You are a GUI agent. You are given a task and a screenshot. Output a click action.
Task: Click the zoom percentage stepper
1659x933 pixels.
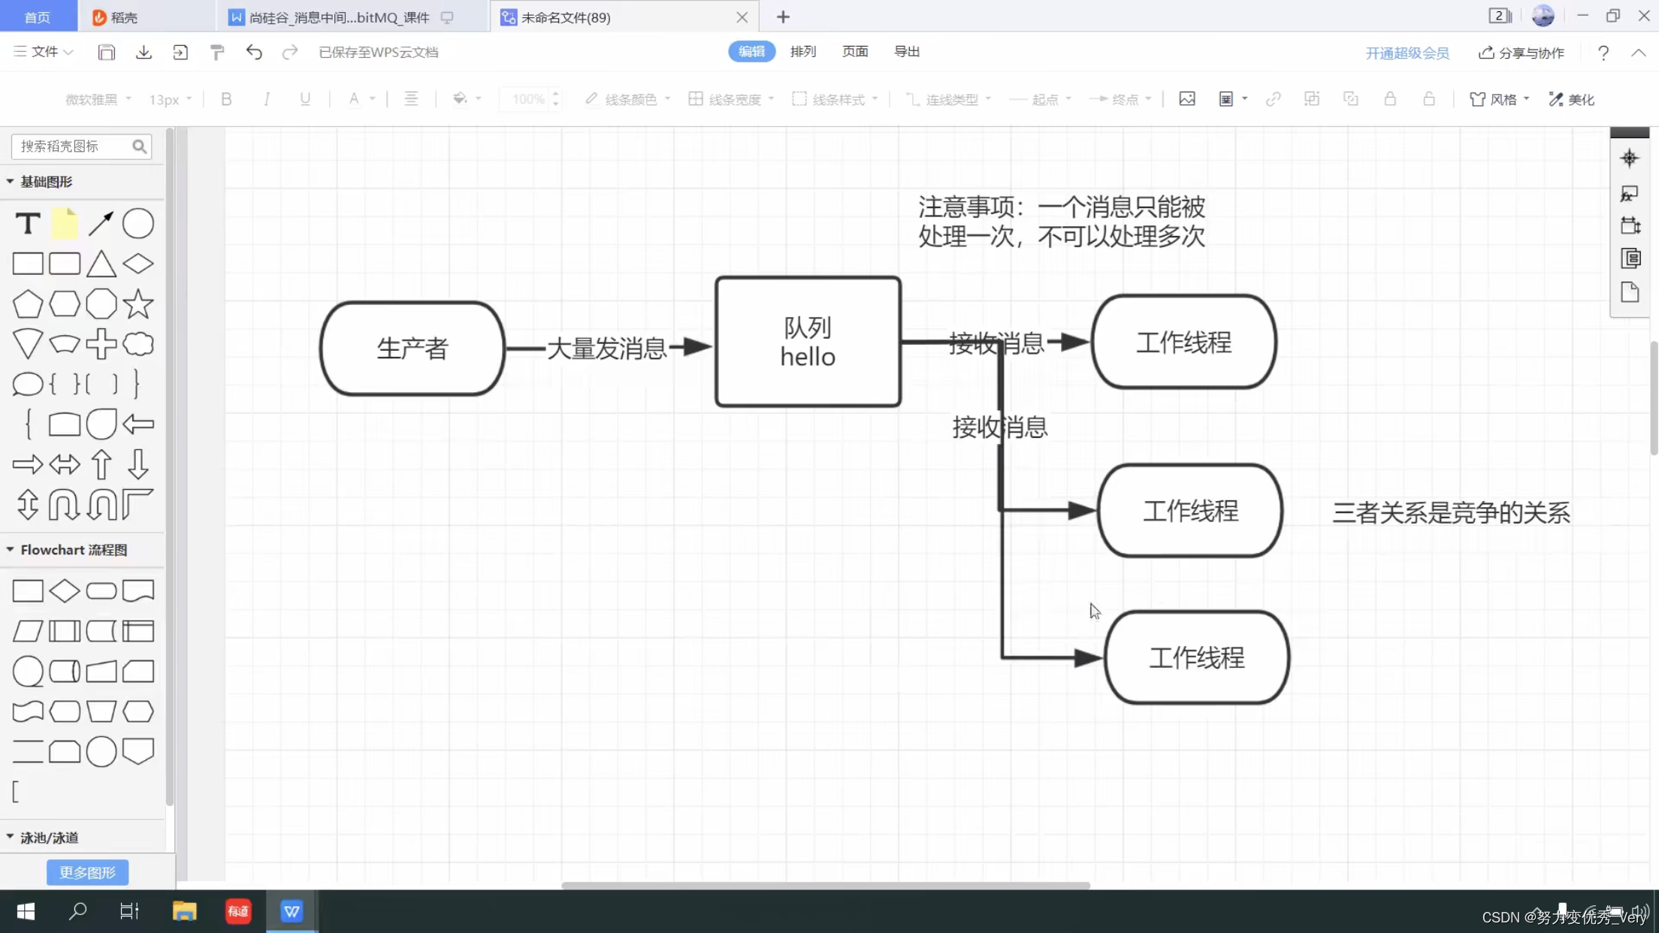pyautogui.click(x=556, y=99)
